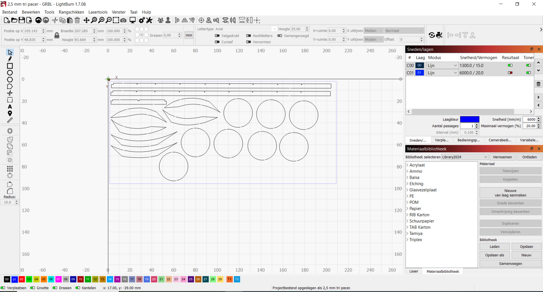
Task: Pick the Laagkleur blue color swatch
Action: pyautogui.click(x=469, y=119)
